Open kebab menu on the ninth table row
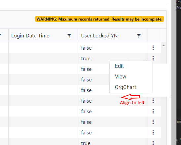 (153, 132)
